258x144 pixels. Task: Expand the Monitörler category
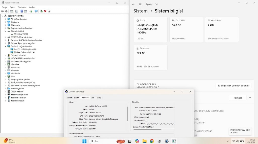click(x=6, y=73)
